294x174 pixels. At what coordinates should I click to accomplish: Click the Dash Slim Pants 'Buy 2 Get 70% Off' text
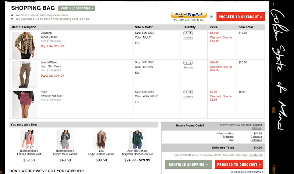point(53,76)
